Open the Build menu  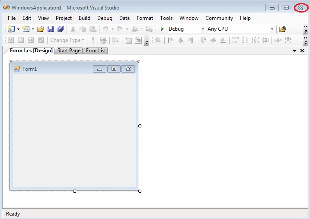(84, 18)
